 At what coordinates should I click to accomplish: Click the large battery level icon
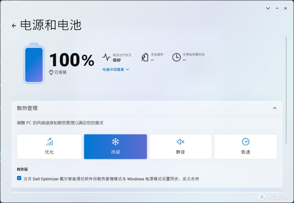(x=34, y=63)
